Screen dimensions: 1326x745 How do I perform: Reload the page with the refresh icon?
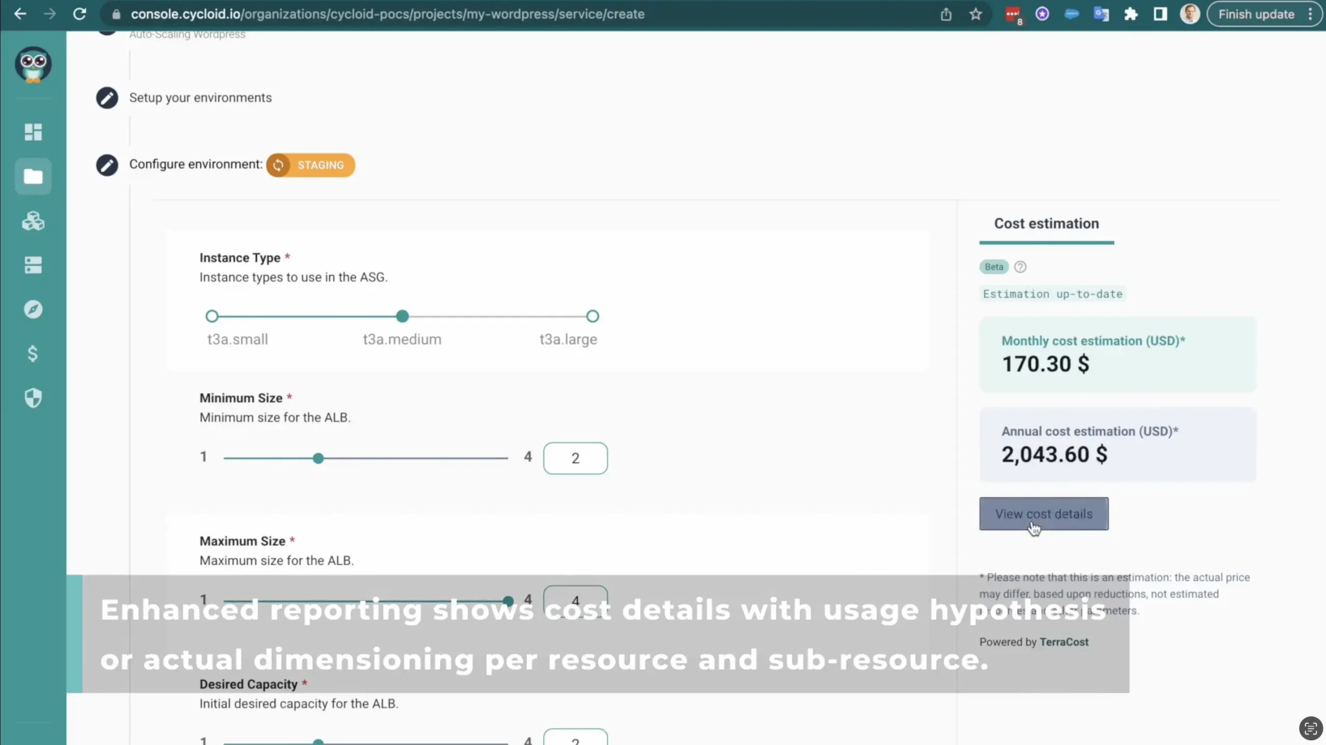80,14
